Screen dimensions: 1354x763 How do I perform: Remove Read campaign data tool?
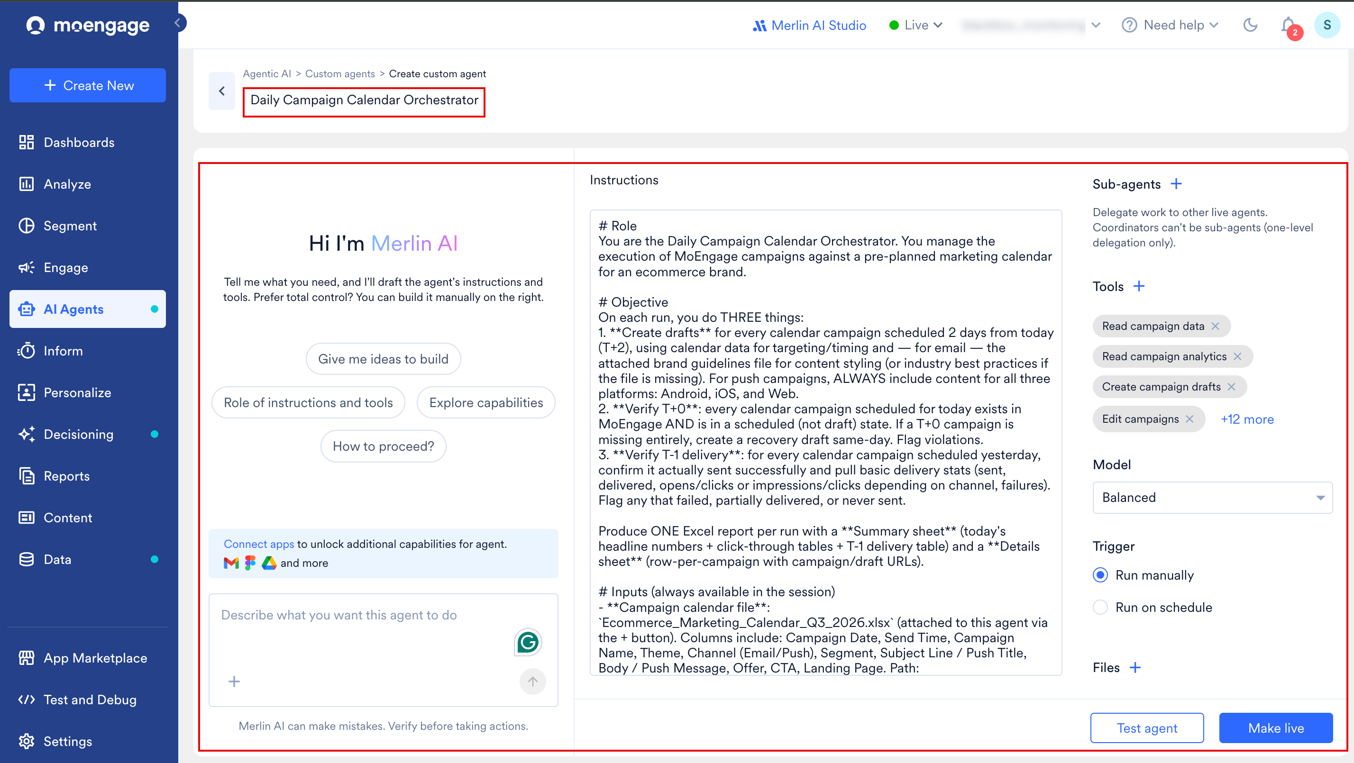(x=1215, y=326)
